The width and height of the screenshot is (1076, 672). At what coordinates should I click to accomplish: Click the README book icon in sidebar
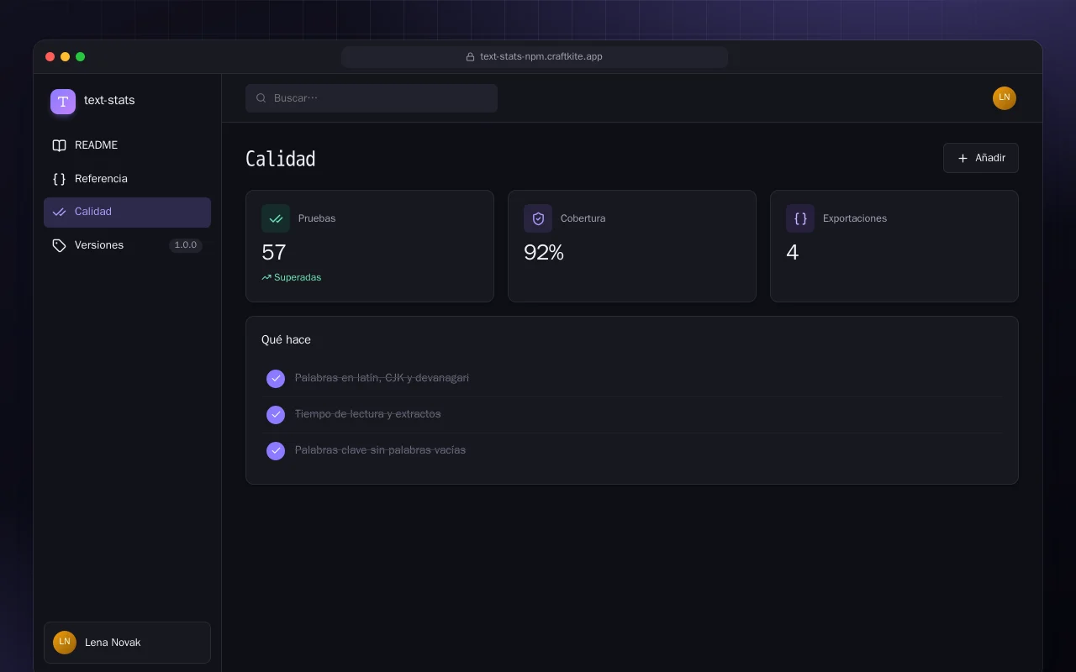59,145
